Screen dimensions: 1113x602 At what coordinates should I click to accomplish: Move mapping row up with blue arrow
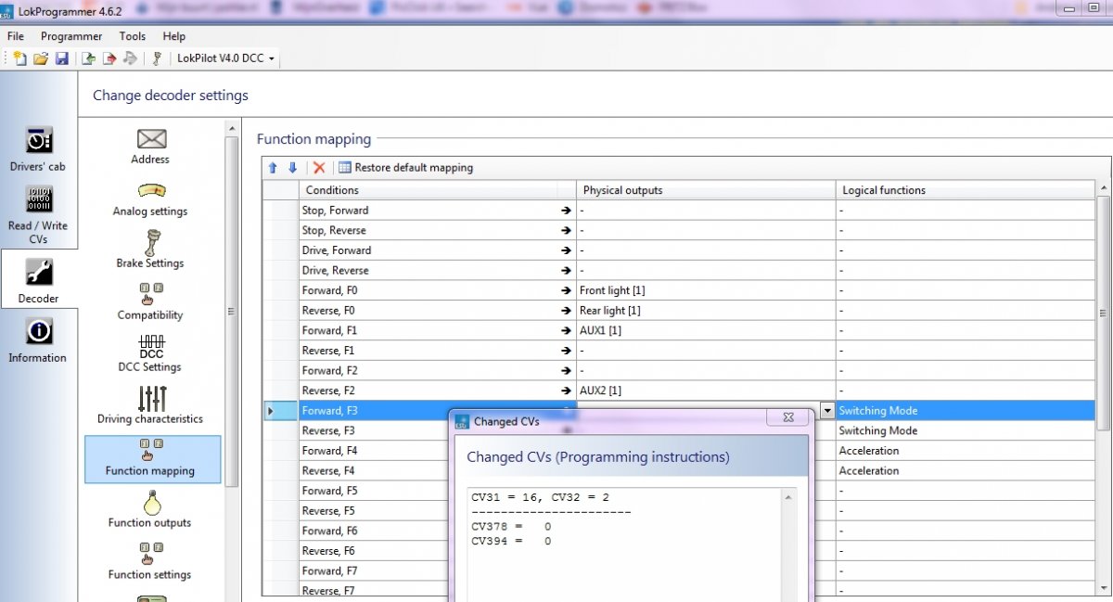[273, 168]
